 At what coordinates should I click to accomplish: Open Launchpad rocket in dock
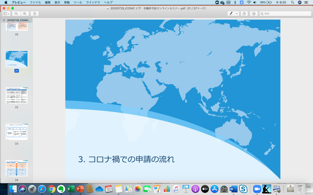[x=32, y=189]
